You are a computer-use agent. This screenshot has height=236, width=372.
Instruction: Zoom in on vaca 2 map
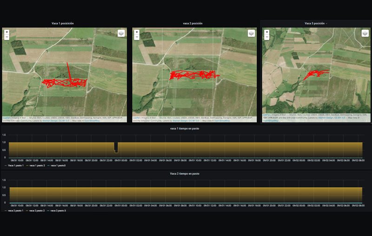click(136, 32)
